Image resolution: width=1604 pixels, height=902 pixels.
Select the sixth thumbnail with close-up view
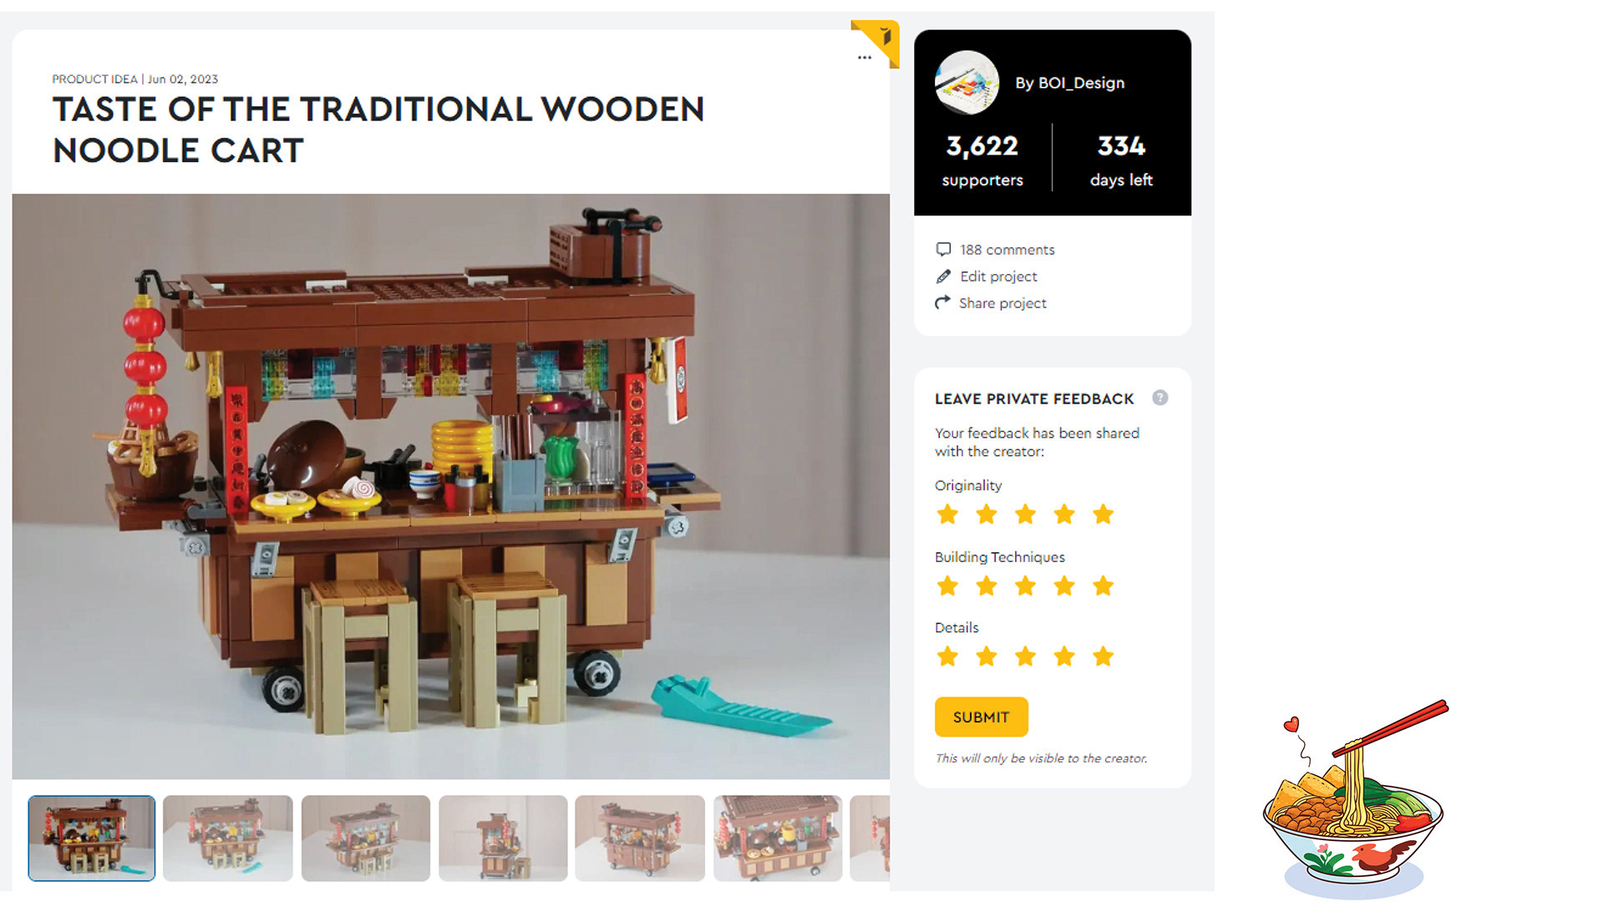point(778,838)
